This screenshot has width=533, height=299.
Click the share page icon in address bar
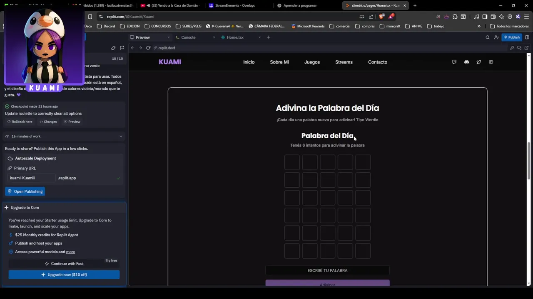point(371,17)
